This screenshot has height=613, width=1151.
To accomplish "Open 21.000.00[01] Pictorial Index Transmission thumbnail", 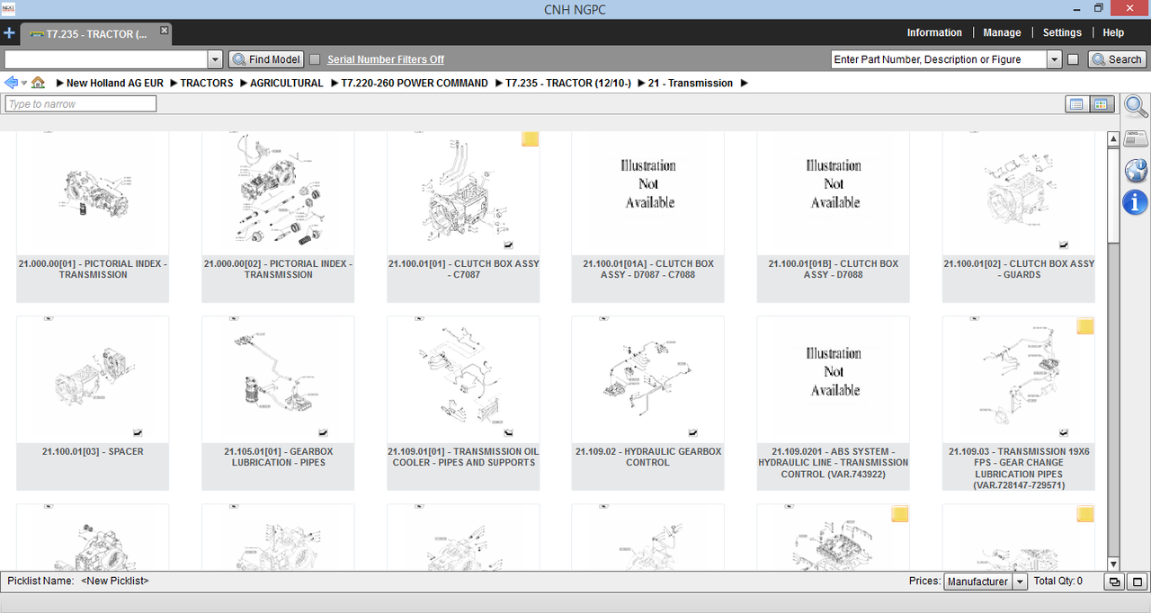I will pos(93,193).
